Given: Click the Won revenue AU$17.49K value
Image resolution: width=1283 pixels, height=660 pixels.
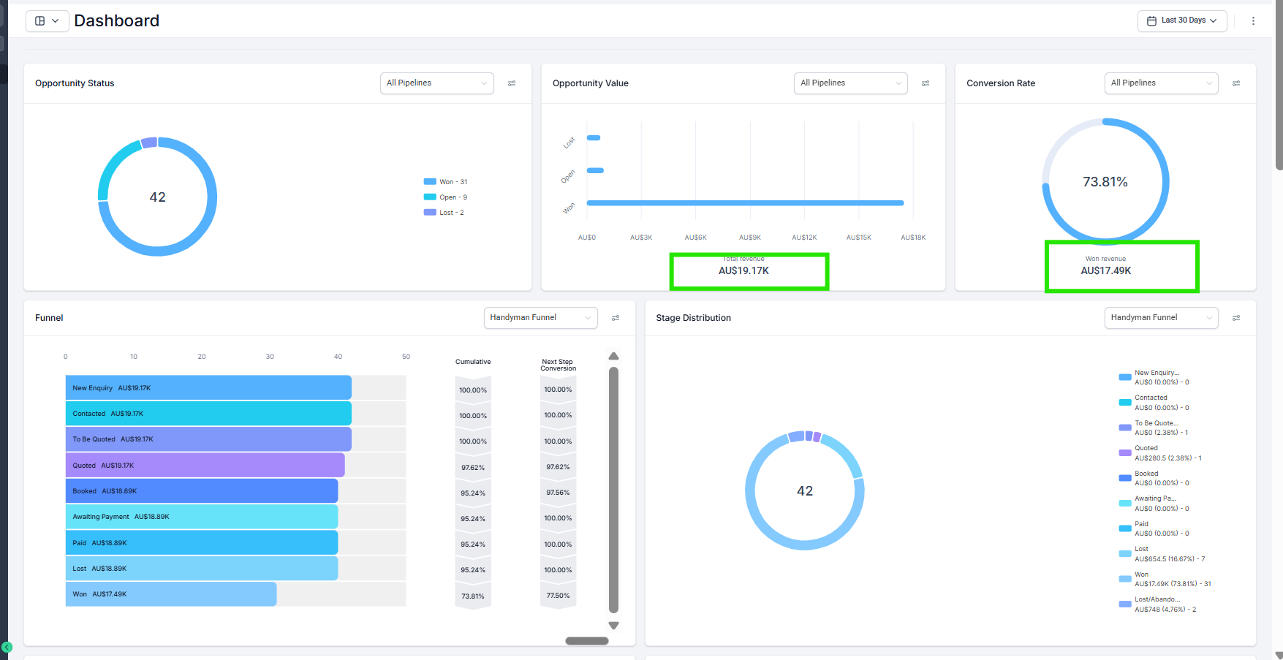Looking at the screenshot, I should tap(1106, 270).
